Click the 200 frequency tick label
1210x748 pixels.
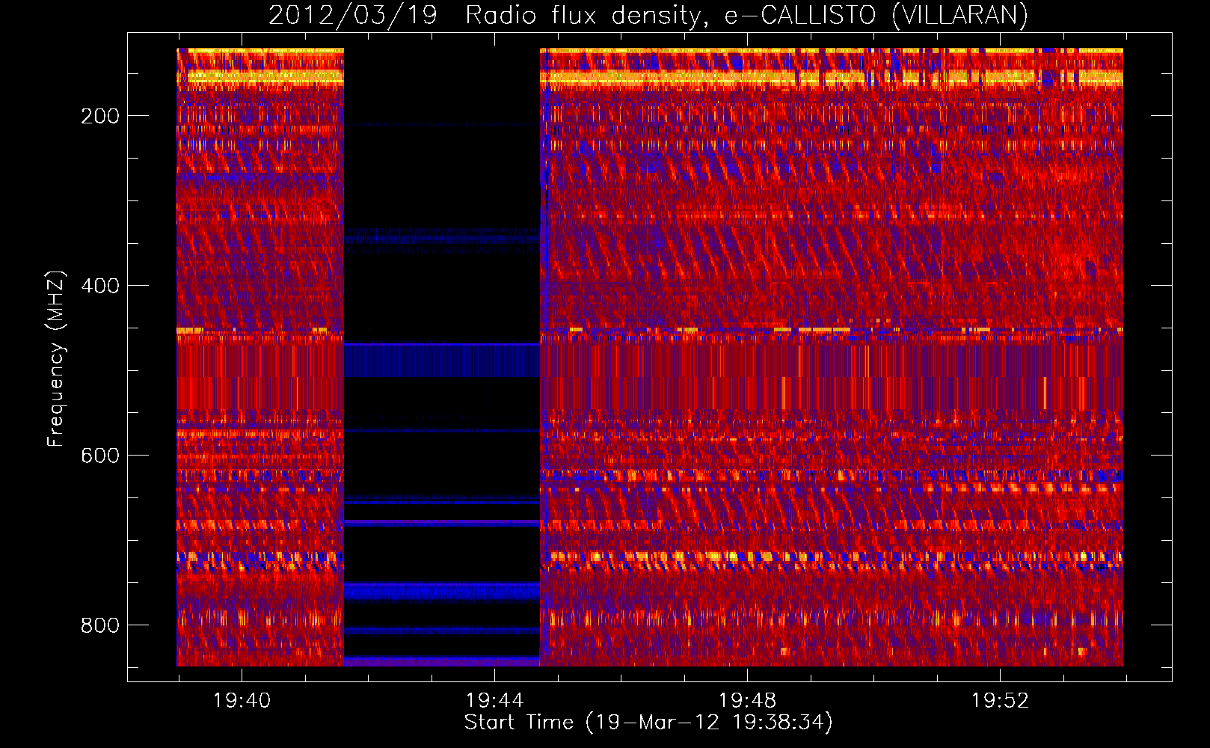pos(100,116)
